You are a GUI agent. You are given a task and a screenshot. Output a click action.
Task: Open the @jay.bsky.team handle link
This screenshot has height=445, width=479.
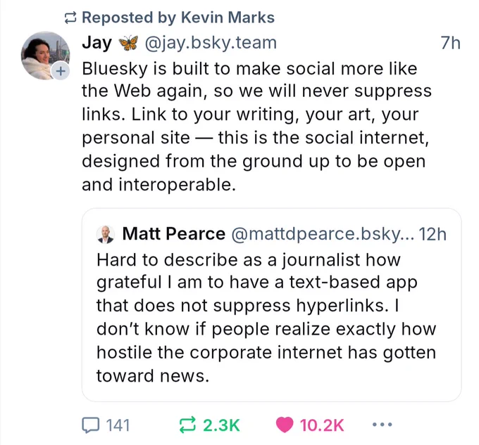(x=211, y=43)
